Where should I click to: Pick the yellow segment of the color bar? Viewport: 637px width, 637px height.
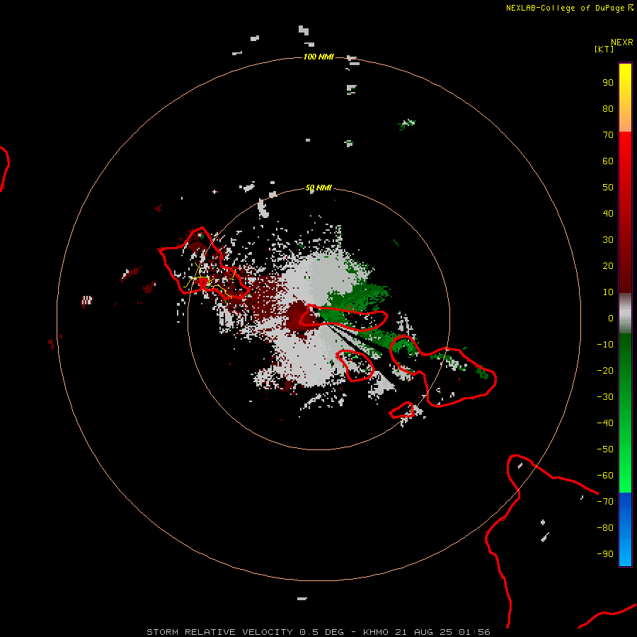[x=625, y=98]
